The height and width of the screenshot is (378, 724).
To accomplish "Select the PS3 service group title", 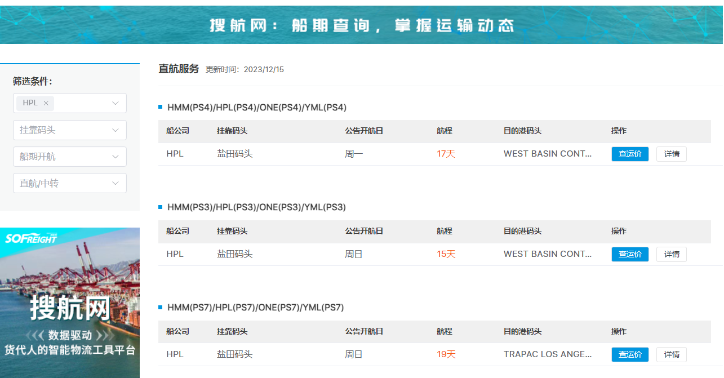I will pos(256,207).
